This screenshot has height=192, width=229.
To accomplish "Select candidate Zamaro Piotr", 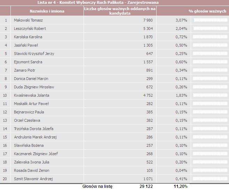I will coord(24,70).
